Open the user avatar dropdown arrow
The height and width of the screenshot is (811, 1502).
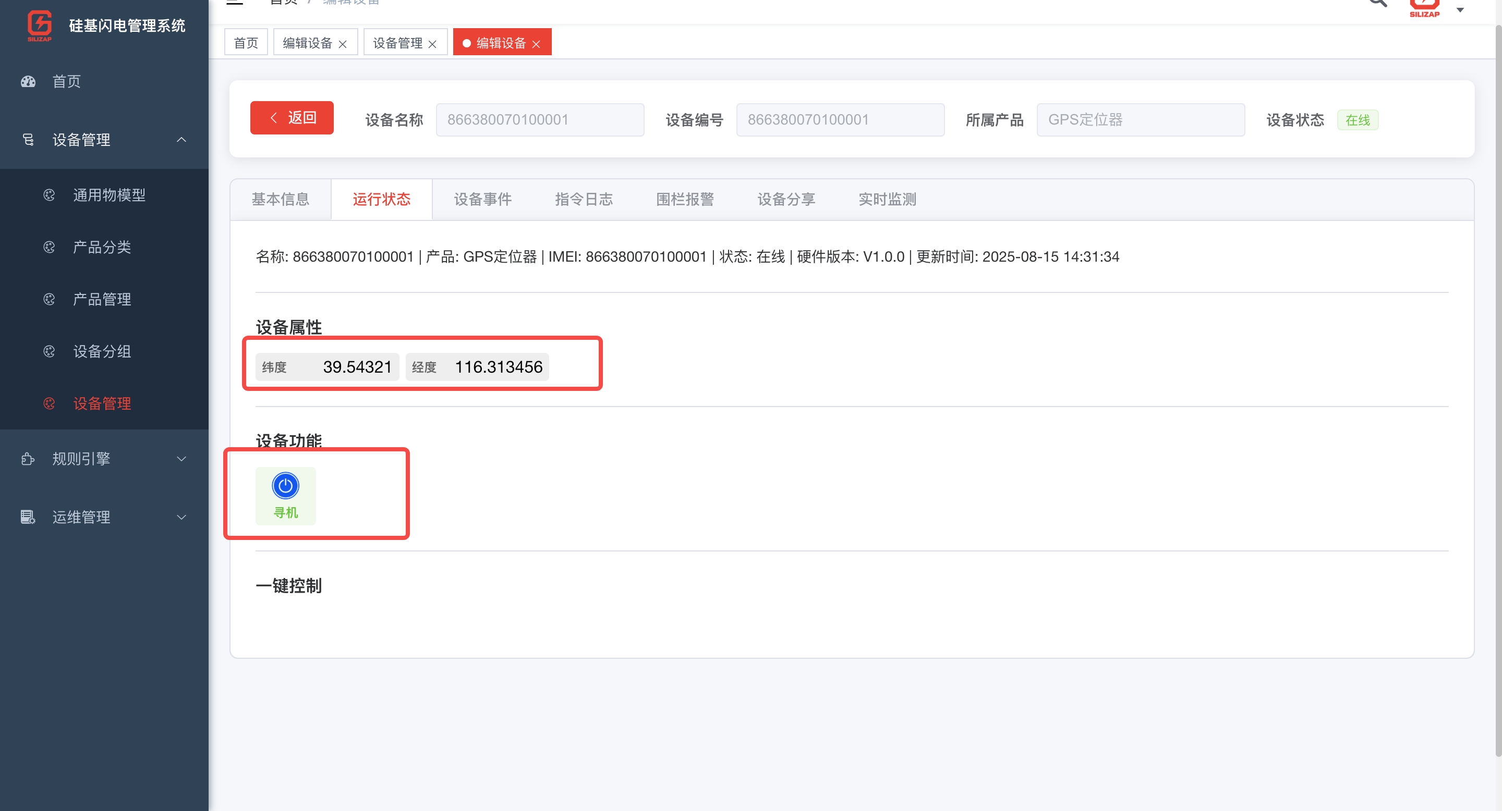point(1460,9)
